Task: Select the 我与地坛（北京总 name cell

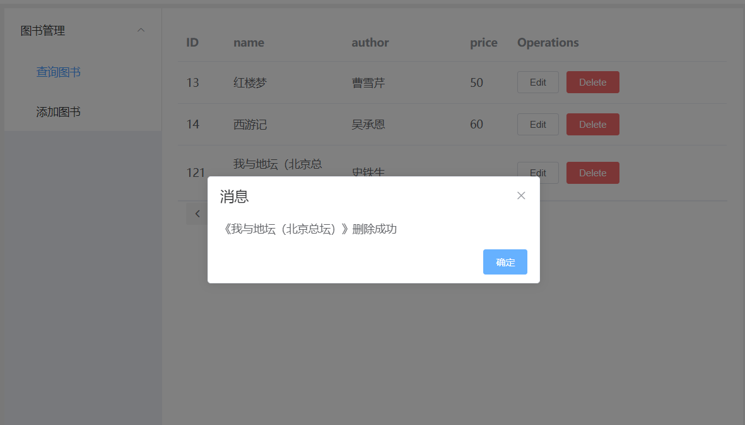Action: click(278, 164)
